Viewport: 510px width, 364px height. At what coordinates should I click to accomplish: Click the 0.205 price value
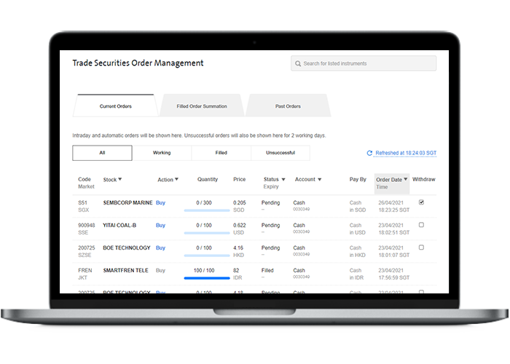coord(240,202)
